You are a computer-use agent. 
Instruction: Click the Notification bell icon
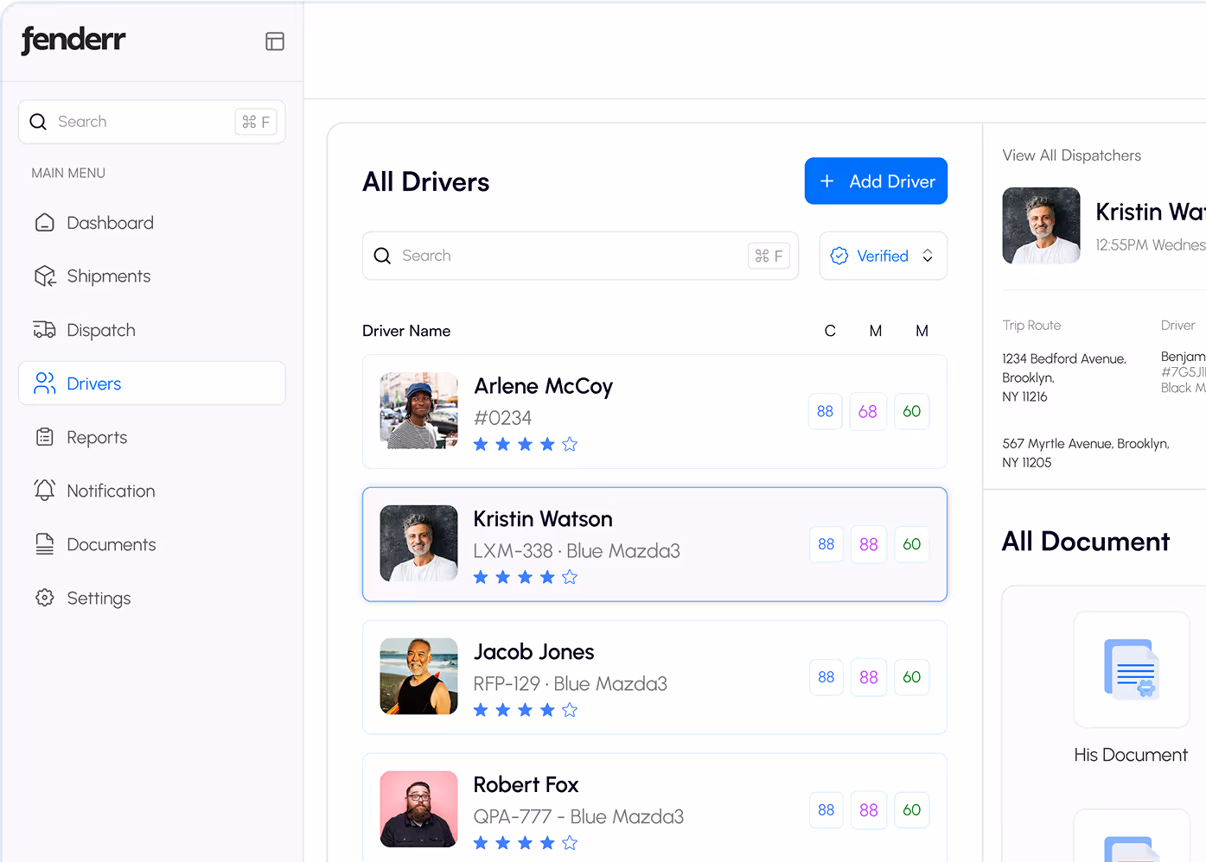click(x=44, y=490)
